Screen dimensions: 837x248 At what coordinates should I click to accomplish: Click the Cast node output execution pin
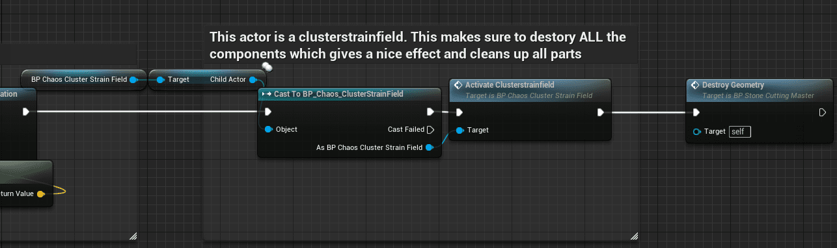(x=430, y=112)
